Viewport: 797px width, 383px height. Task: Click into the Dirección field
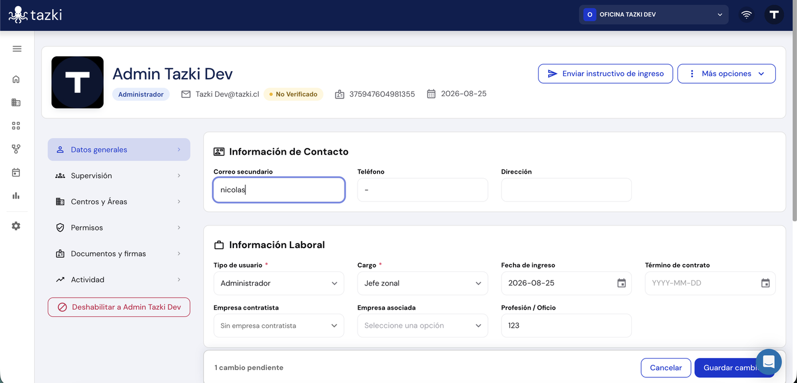pos(566,190)
